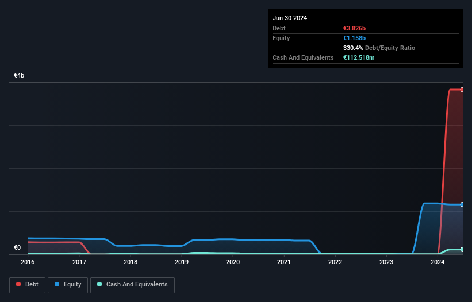Click the blue Equity endpoint marker
The width and height of the screenshot is (472, 302).
(462, 204)
